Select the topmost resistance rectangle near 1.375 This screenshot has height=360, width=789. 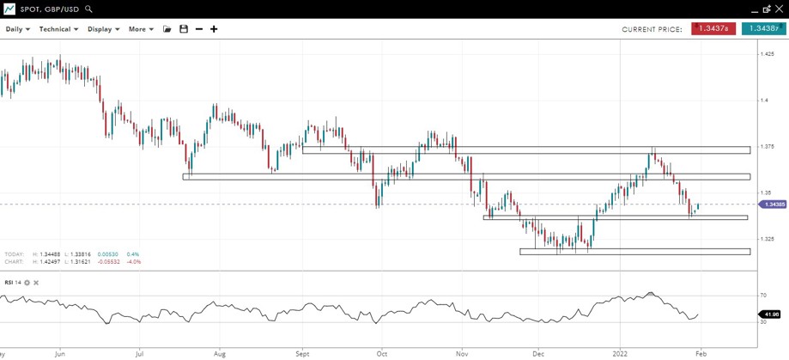click(x=525, y=150)
